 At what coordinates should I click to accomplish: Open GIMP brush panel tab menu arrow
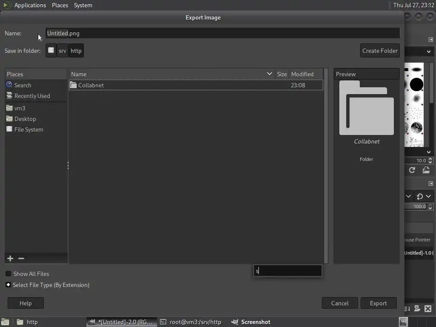[x=431, y=40]
